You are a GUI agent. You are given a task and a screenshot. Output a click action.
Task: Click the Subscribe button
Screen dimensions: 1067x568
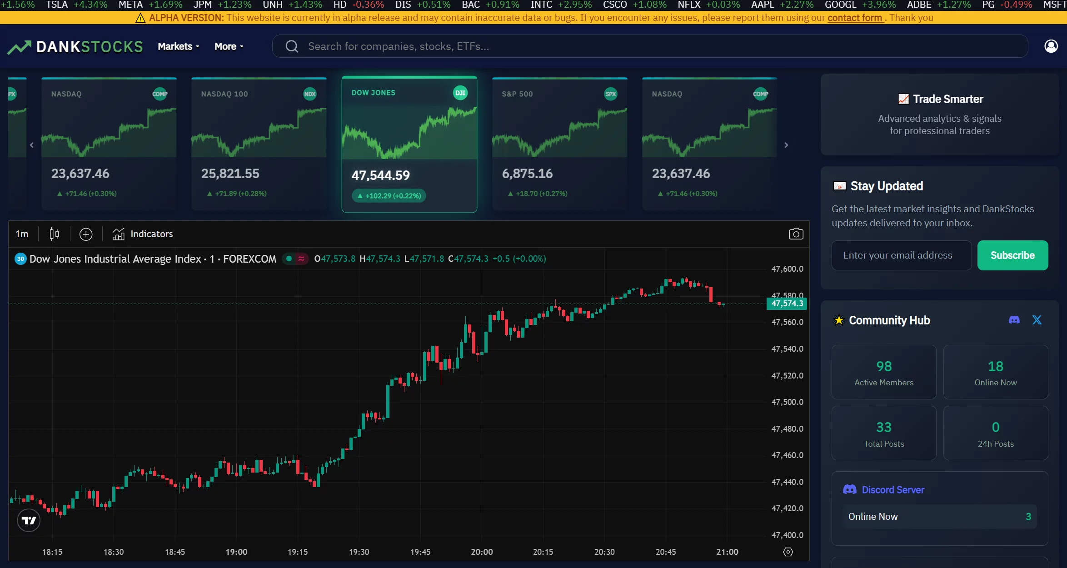[1012, 255]
